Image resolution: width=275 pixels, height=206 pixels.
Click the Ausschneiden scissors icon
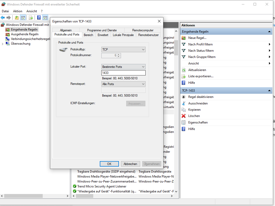pyautogui.click(x=184, y=103)
